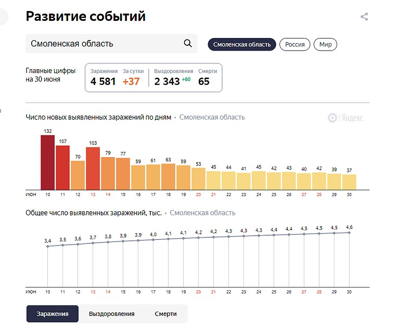Click the line chart point labeled 3,6

coord(78,245)
